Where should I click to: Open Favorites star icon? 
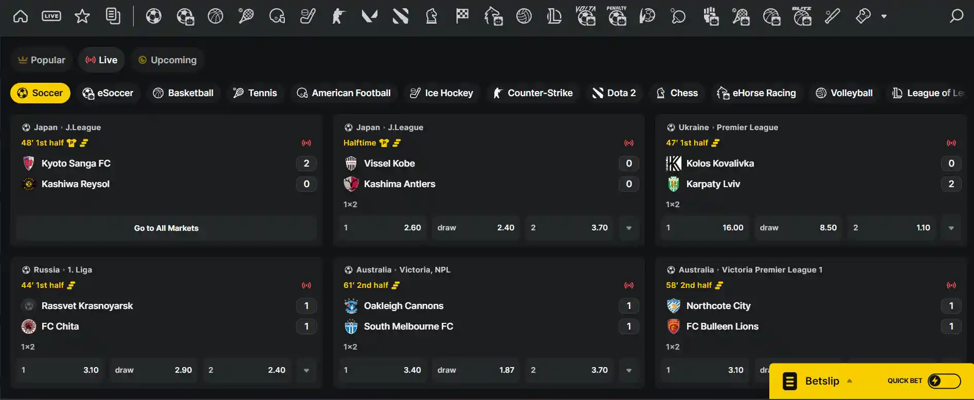click(82, 16)
